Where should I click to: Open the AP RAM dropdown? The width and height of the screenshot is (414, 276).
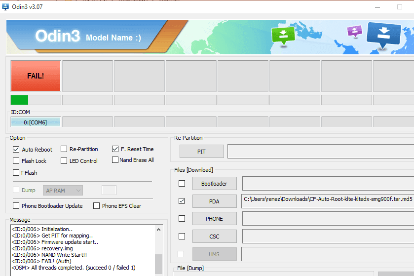[x=63, y=191]
